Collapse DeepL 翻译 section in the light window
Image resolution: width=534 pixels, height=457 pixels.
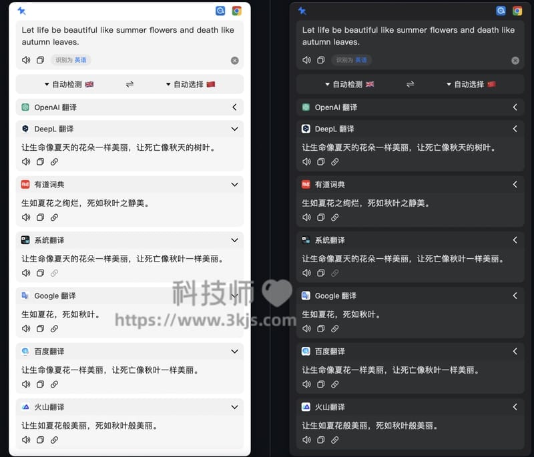pyautogui.click(x=235, y=129)
